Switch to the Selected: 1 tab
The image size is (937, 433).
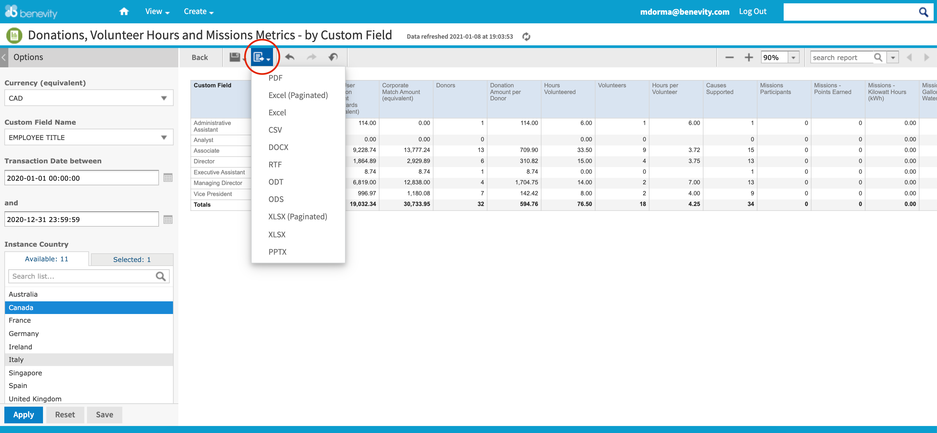point(132,259)
